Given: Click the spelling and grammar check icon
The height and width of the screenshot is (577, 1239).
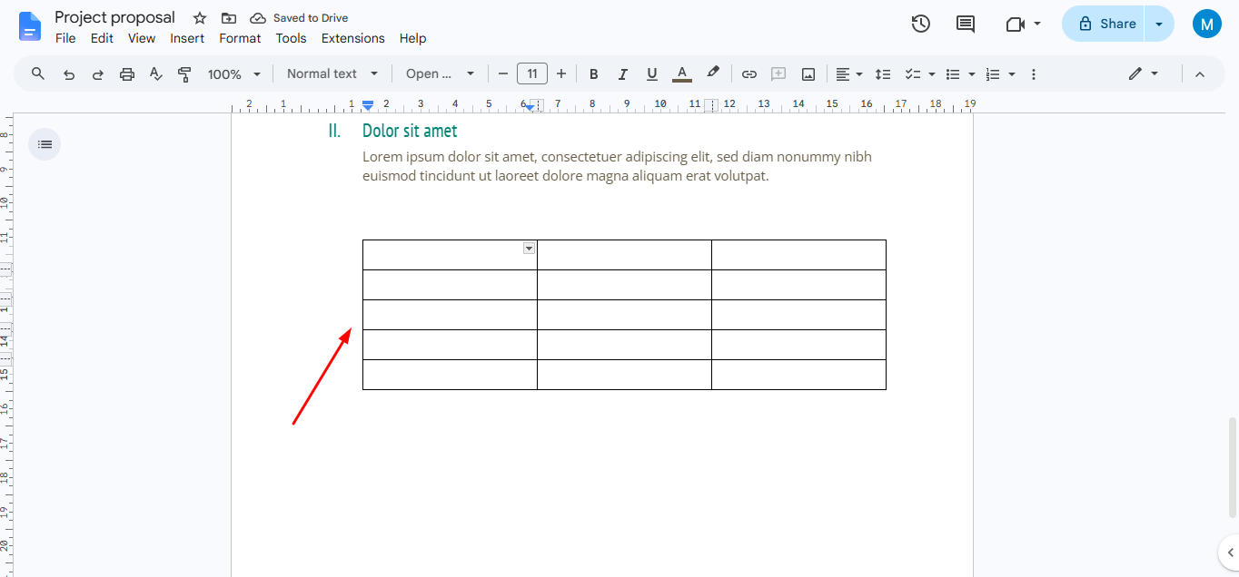Looking at the screenshot, I should (156, 74).
